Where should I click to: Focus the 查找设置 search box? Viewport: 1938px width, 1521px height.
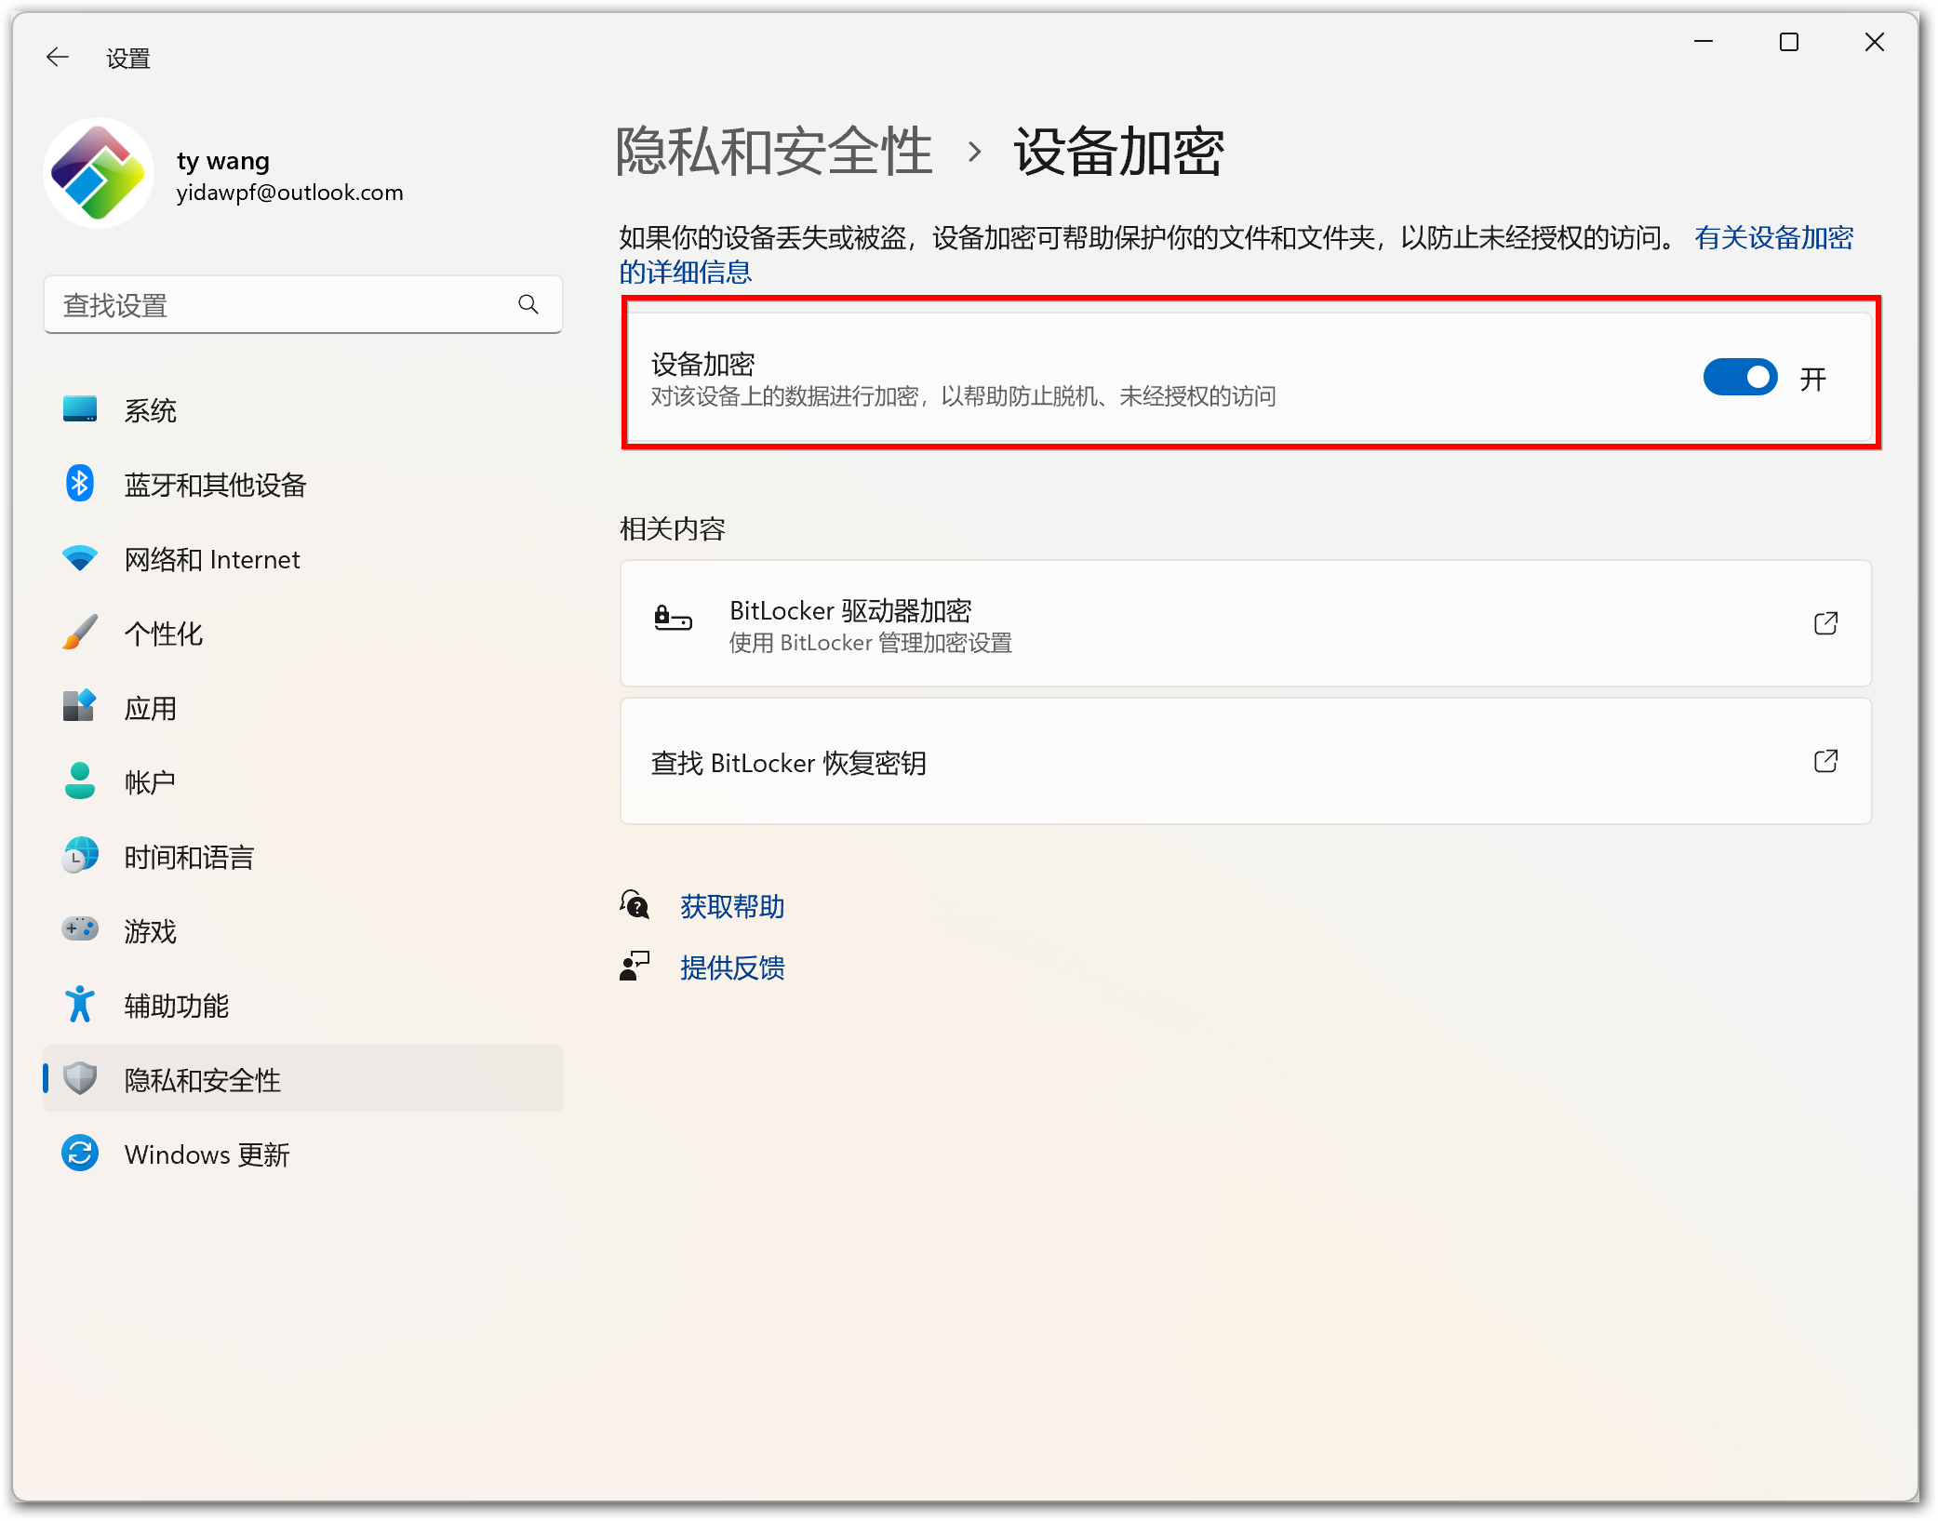click(x=302, y=305)
